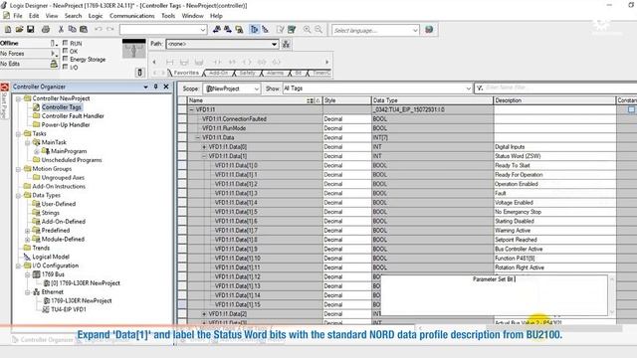Sort tags by the Name column header
Viewport: 637px width, 358px height.
(x=255, y=100)
